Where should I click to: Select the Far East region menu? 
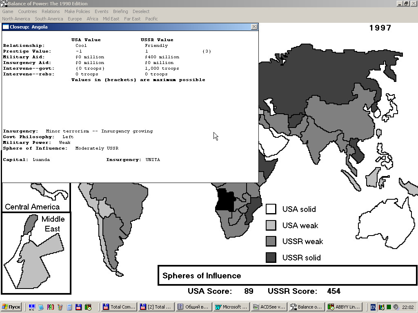pos(132,19)
